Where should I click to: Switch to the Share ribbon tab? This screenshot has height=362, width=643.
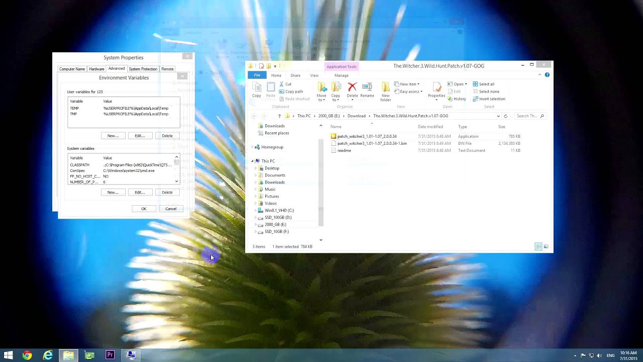295,75
